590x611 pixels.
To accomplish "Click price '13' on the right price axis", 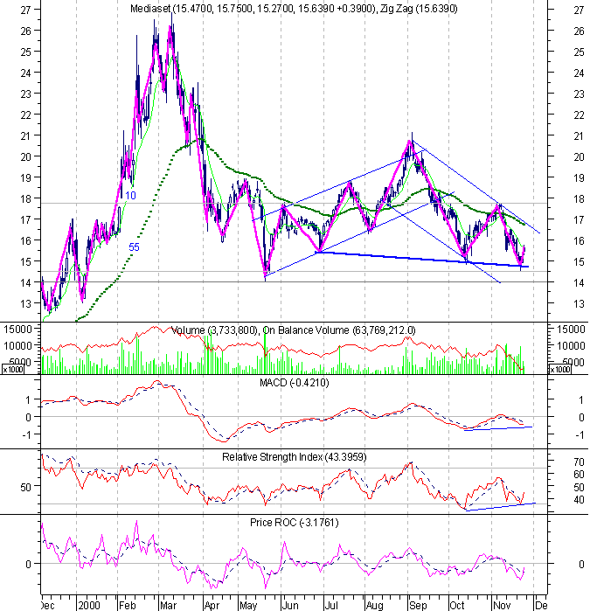I will (579, 303).
